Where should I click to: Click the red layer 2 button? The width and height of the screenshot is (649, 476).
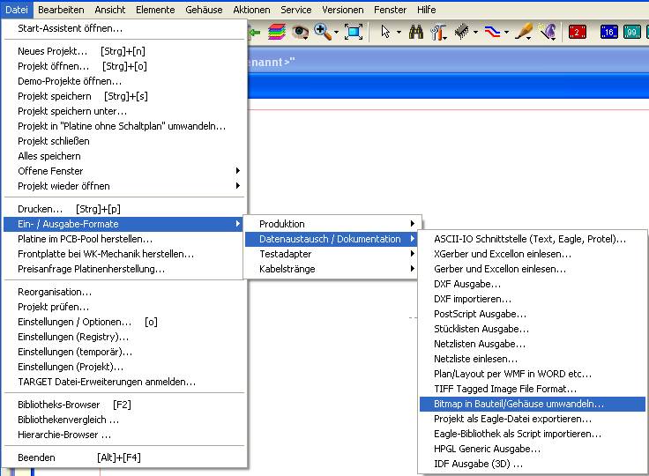(578, 32)
